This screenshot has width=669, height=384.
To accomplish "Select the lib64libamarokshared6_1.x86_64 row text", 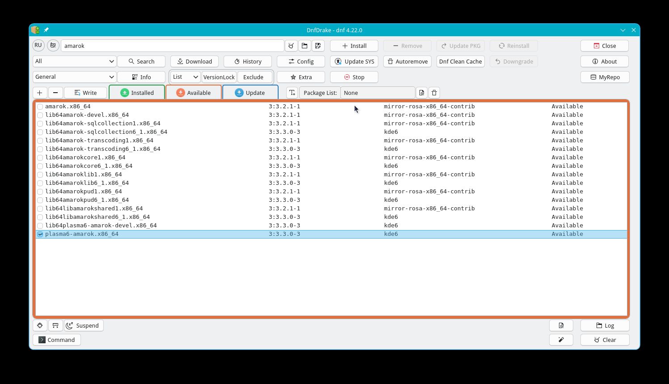I will (97, 217).
